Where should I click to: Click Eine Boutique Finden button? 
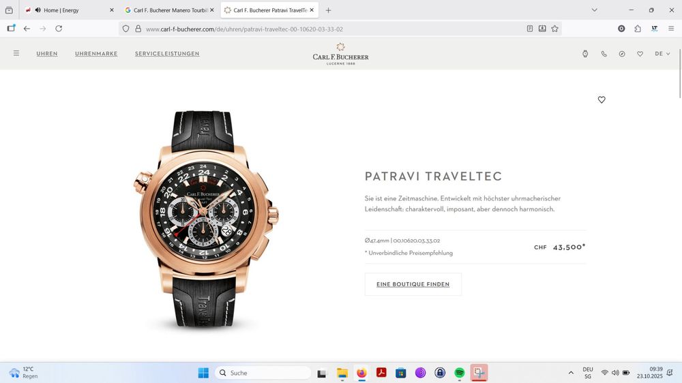(413, 284)
